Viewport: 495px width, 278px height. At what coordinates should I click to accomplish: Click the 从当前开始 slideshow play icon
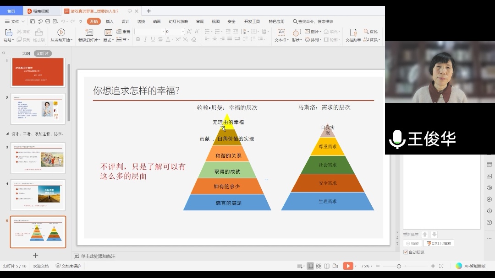click(61, 32)
